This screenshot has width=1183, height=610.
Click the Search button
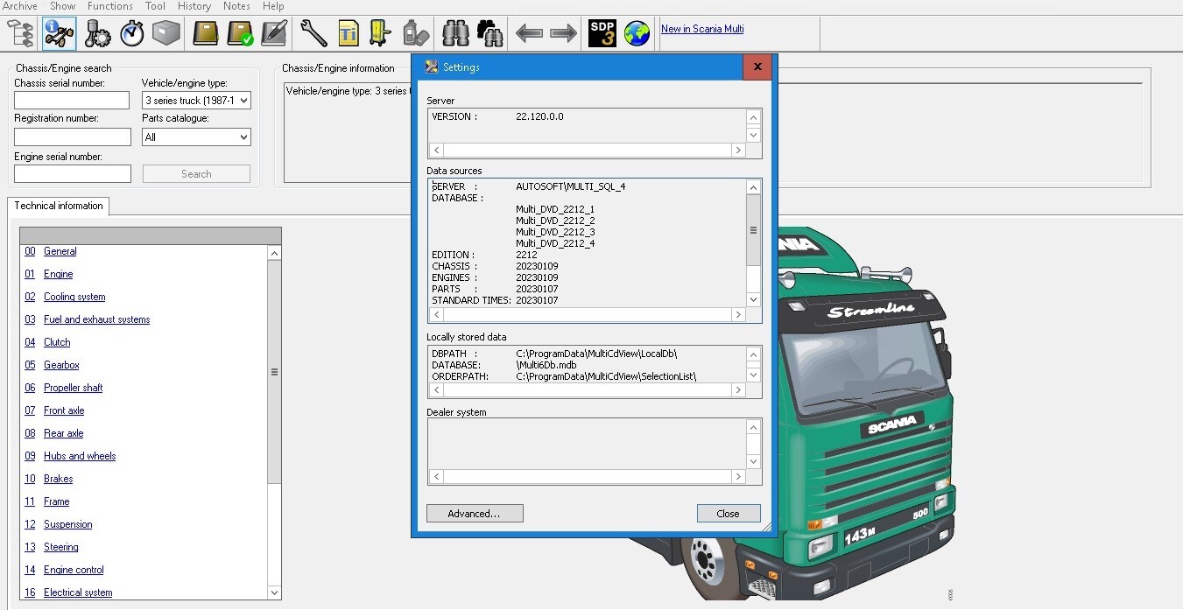[196, 174]
